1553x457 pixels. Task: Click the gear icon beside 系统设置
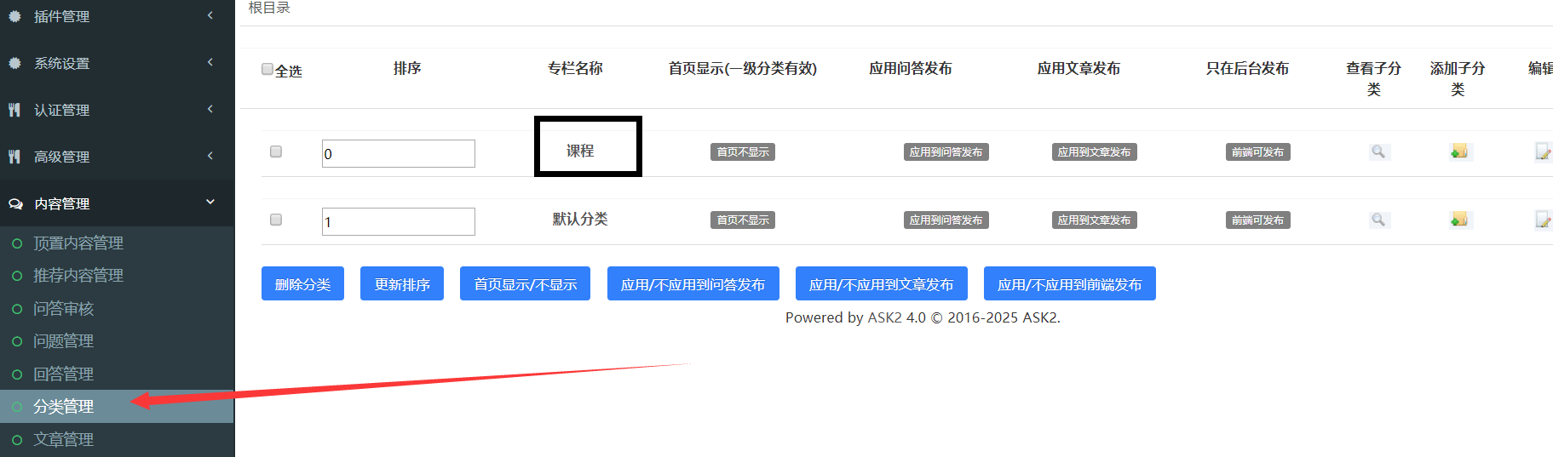tap(14, 63)
